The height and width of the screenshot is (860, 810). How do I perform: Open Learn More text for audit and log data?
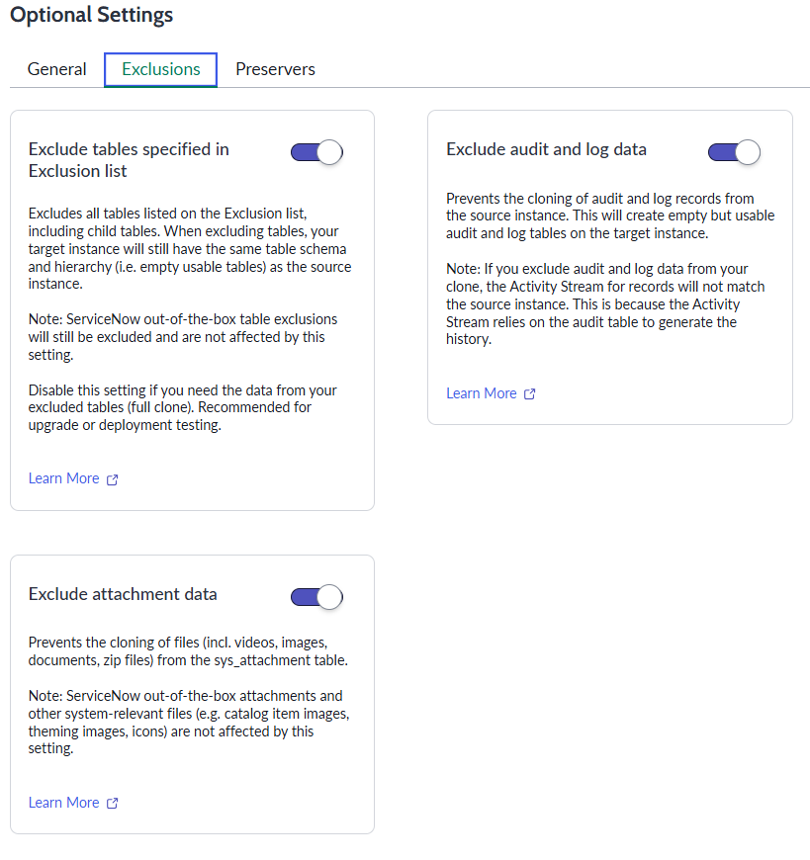pyautogui.click(x=482, y=393)
